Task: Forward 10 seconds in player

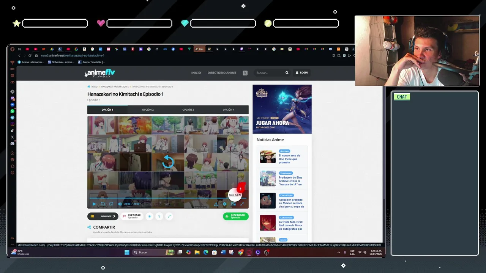Action: pos(111,204)
